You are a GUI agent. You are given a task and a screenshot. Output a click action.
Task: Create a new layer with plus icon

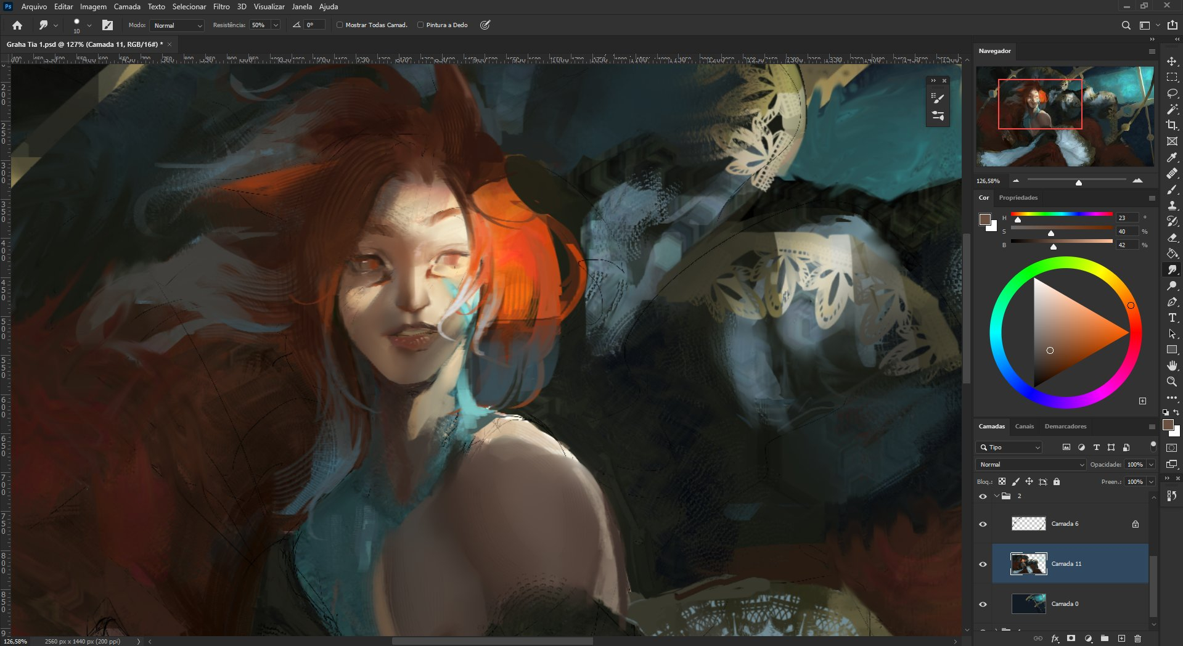pyautogui.click(x=1121, y=639)
